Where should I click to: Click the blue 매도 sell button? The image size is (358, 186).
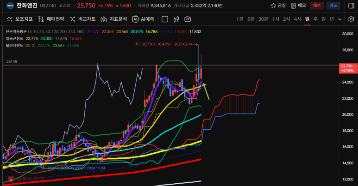pyautogui.click(x=333, y=6)
